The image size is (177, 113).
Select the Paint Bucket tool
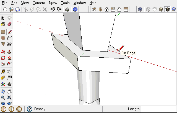click(x=3, y=24)
